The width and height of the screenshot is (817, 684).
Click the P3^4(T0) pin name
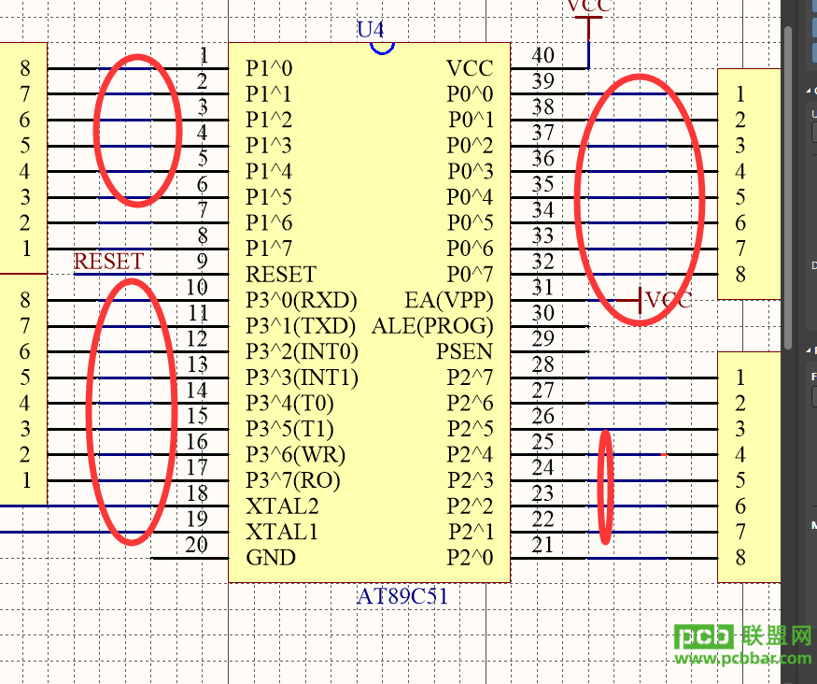[x=289, y=404]
